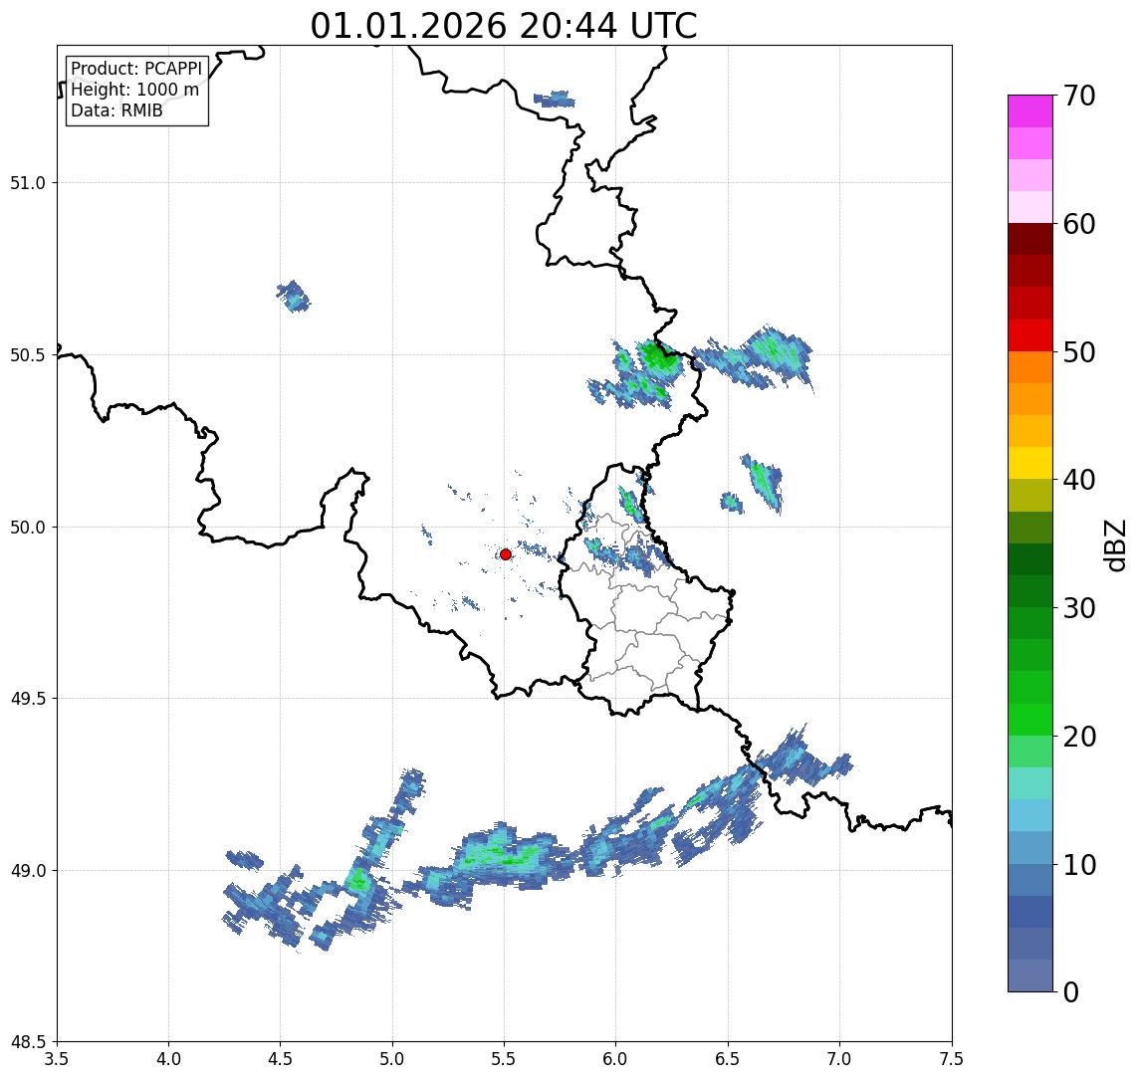The height and width of the screenshot is (1079, 1140).
Task: Click the small echo near 4.35°E 49.05°N
Action: click(244, 859)
